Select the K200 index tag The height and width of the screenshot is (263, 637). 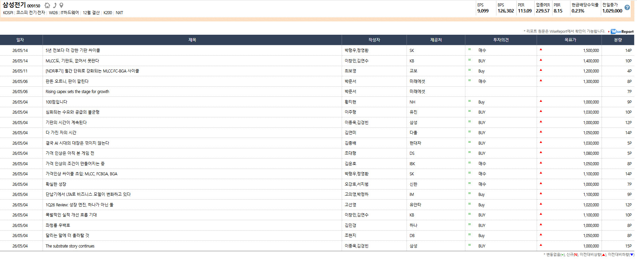coord(108,13)
